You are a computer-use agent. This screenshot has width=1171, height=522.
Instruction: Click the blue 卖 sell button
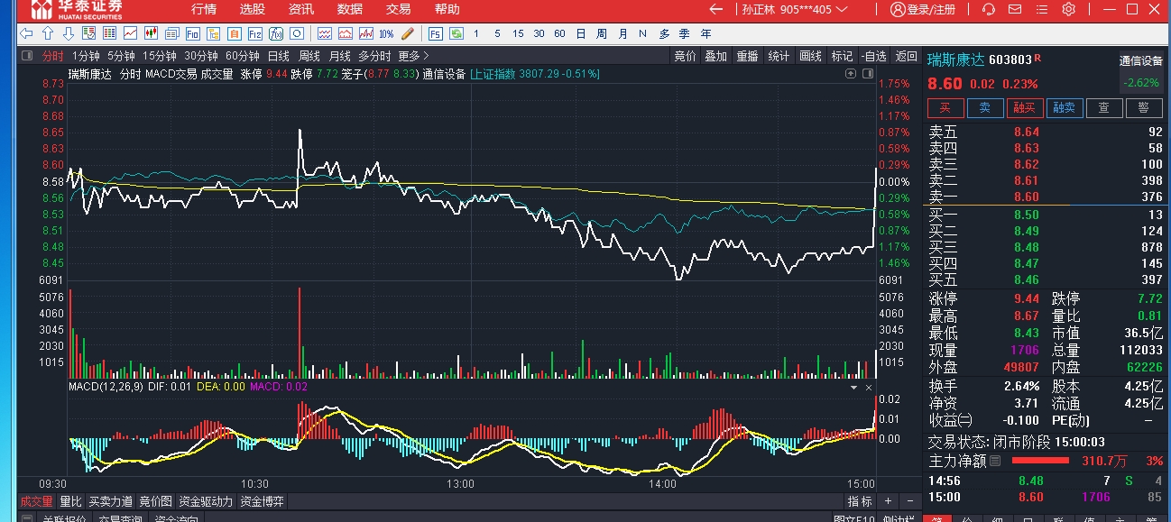[985, 108]
